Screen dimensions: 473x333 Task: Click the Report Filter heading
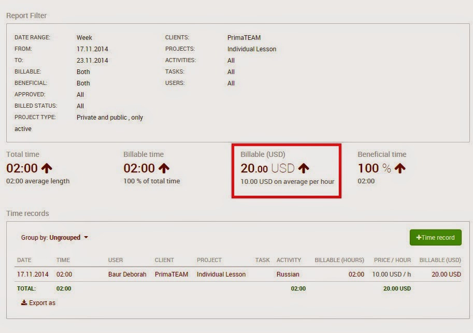tap(26, 16)
